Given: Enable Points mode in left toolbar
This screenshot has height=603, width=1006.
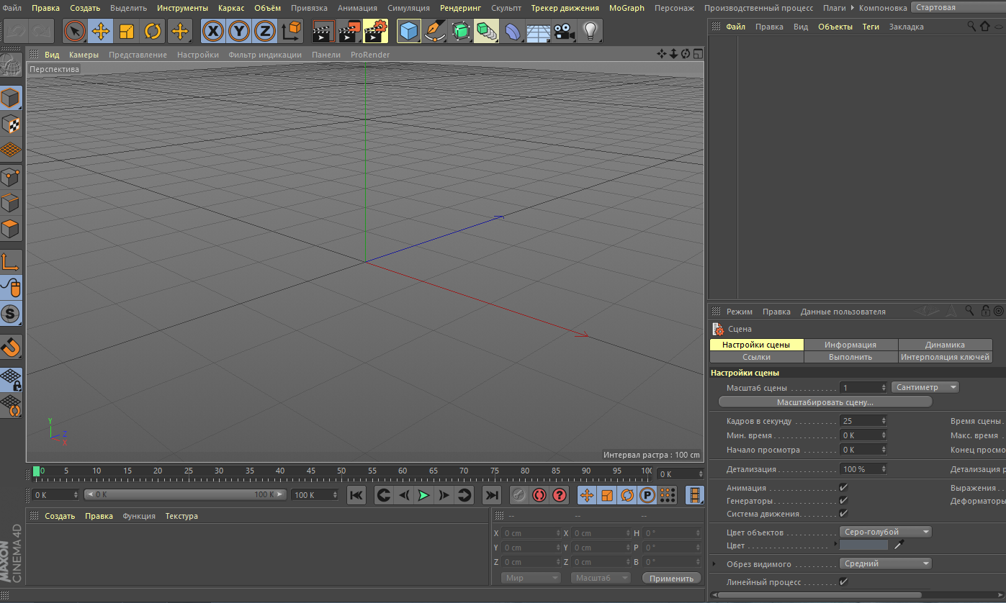Looking at the screenshot, I should click(11, 176).
